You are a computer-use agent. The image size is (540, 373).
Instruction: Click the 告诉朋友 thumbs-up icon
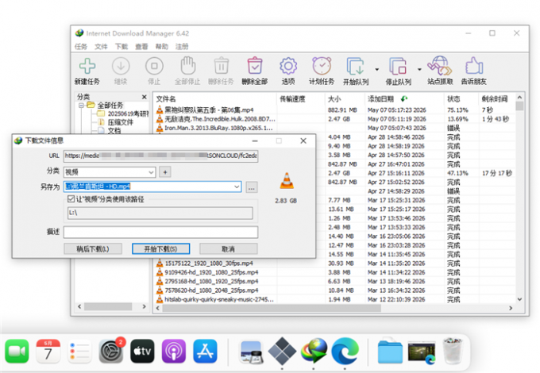pos(474,66)
